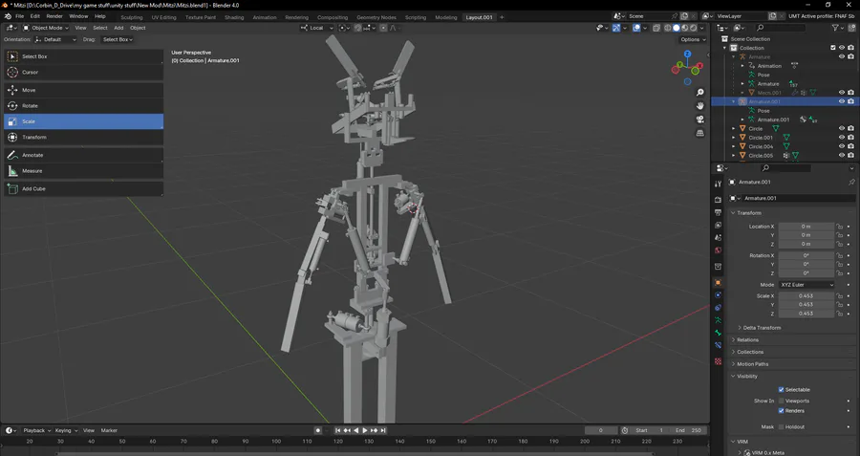Hide the Circle object with eye icon

point(842,128)
